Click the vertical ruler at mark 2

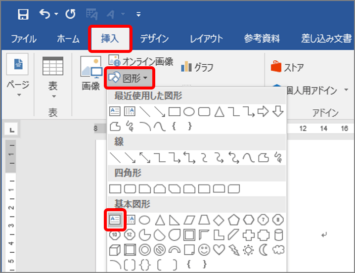coord(11,208)
